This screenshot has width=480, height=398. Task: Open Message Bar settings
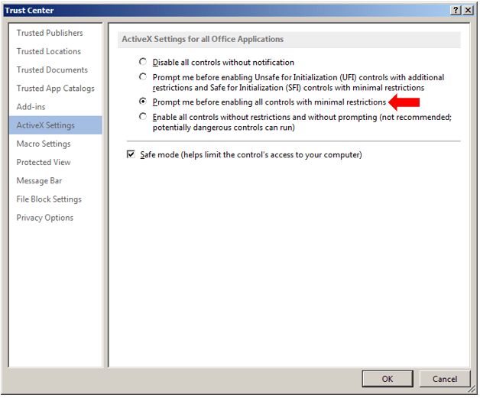pos(39,180)
